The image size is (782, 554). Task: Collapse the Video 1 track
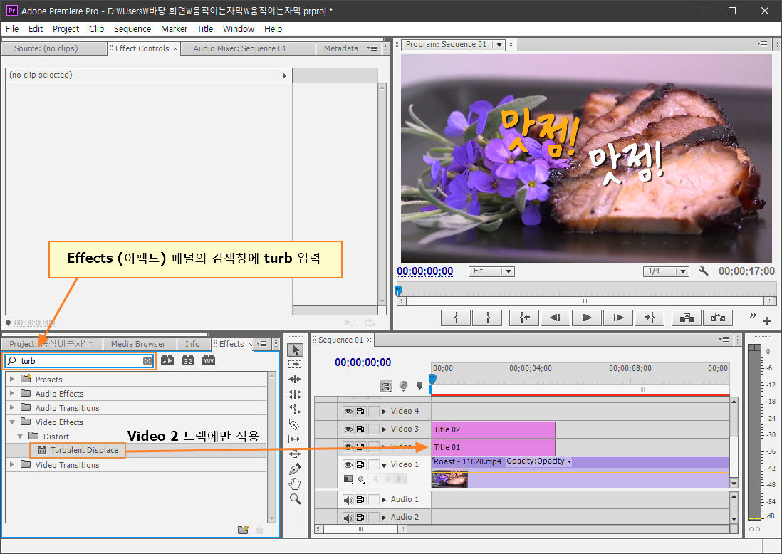click(383, 465)
